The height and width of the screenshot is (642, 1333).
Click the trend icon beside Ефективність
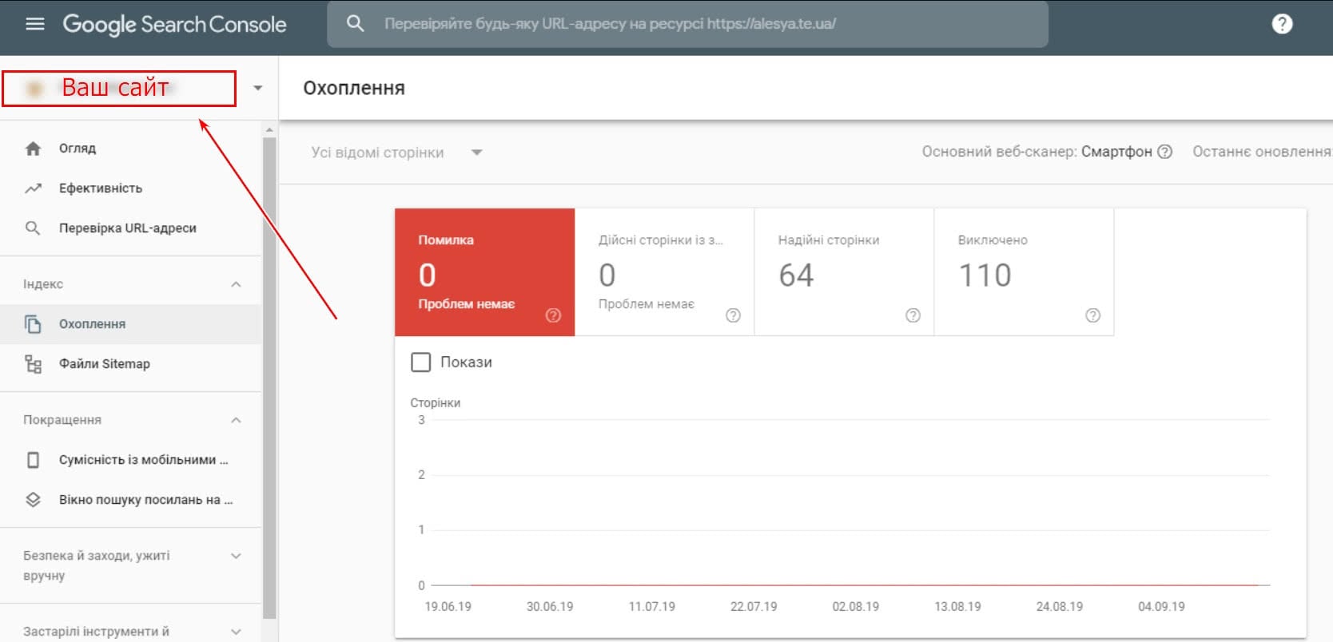[33, 188]
